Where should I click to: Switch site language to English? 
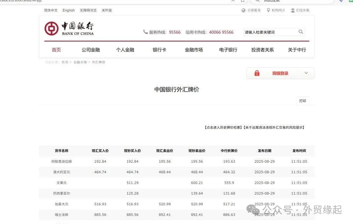click(x=68, y=10)
